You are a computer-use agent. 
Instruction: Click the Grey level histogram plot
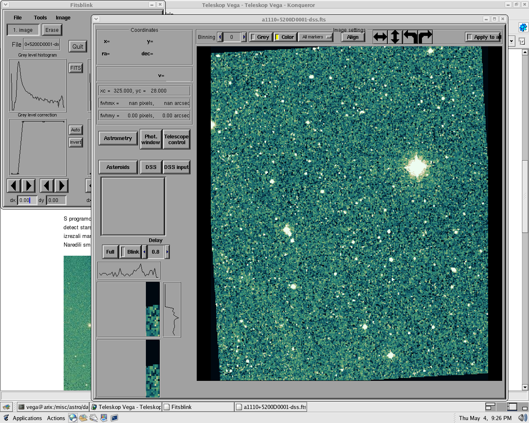point(38,85)
